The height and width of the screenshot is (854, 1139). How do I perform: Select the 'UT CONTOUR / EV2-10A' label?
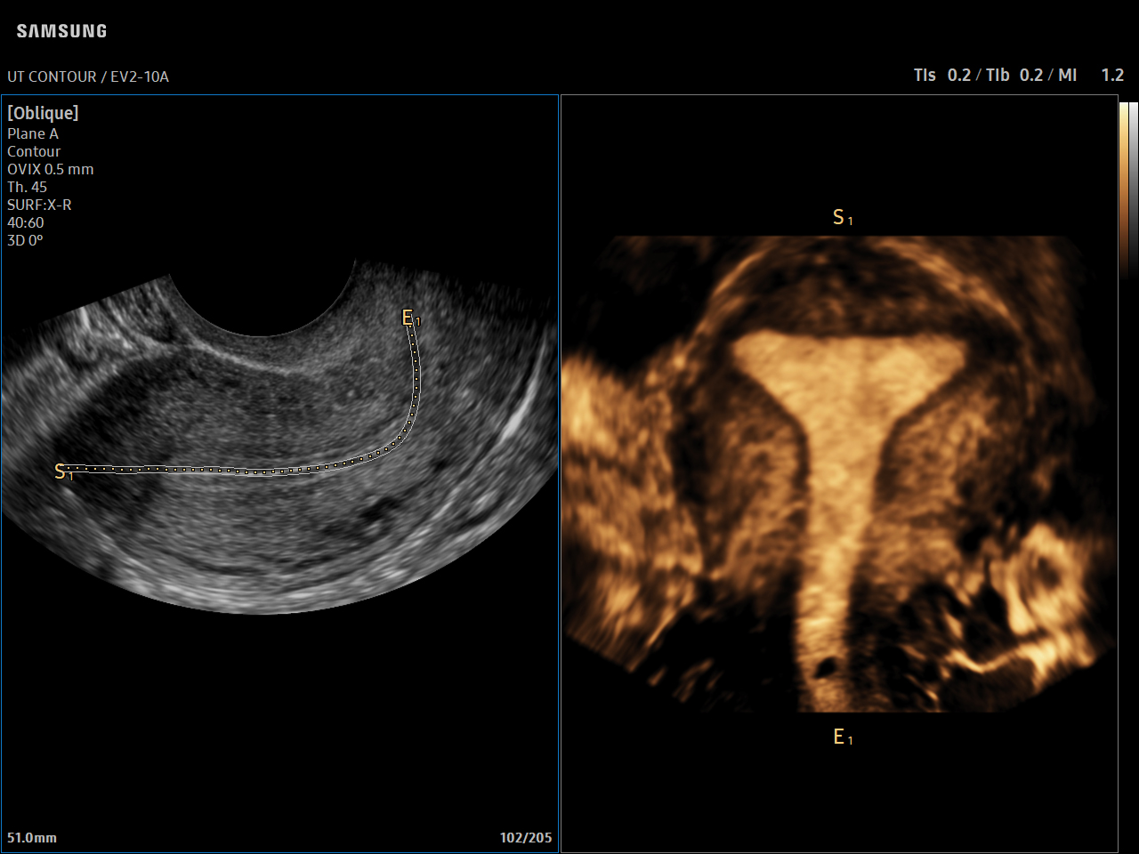(x=88, y=77)
